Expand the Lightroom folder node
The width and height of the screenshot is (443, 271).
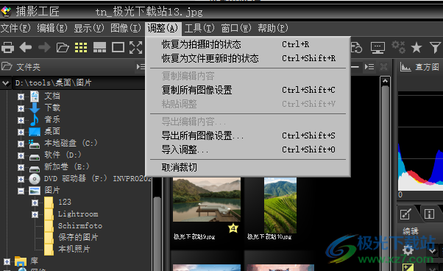35,214
